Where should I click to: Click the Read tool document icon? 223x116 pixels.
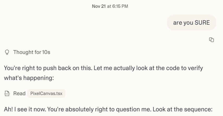7,93
